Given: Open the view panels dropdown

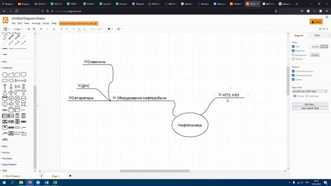Looking at the screenshot, I should (6, 29).
